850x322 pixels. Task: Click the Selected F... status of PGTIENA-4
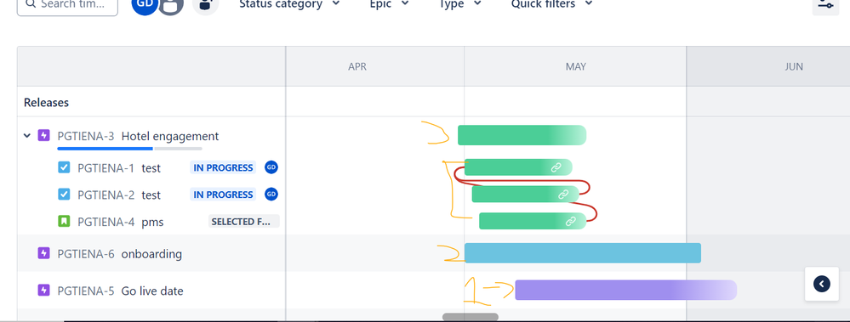tap(244, 222)
